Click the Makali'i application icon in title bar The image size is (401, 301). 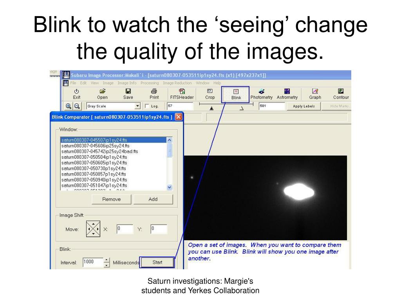click(66, 75)
